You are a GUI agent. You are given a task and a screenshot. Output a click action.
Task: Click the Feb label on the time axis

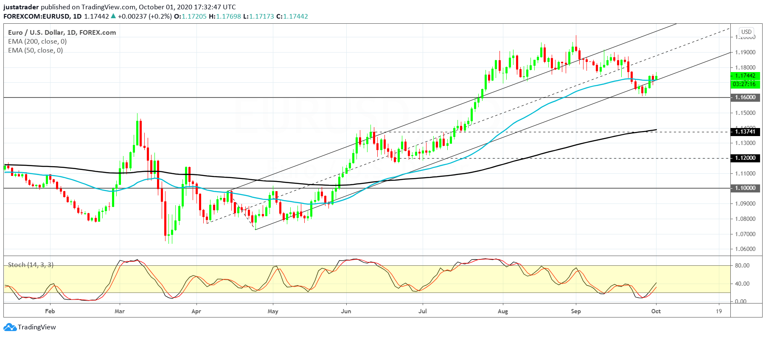click(50, 311)
